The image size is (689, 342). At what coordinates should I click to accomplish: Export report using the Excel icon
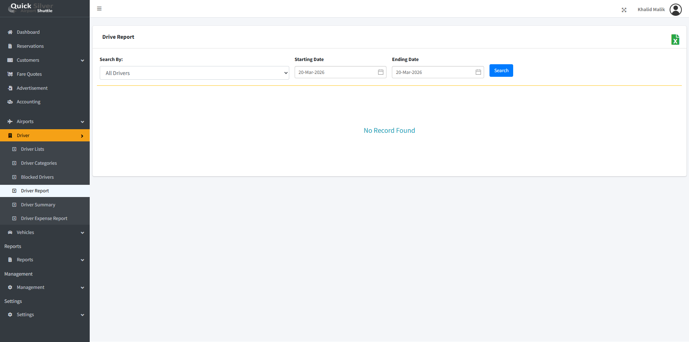tap(675, 39)
